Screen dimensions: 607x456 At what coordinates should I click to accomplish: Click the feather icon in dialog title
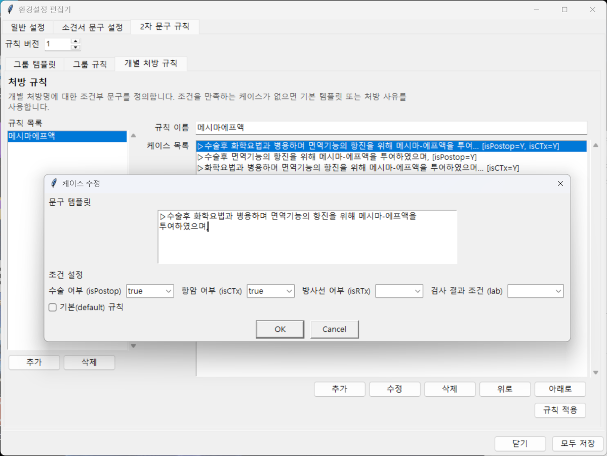54,183
